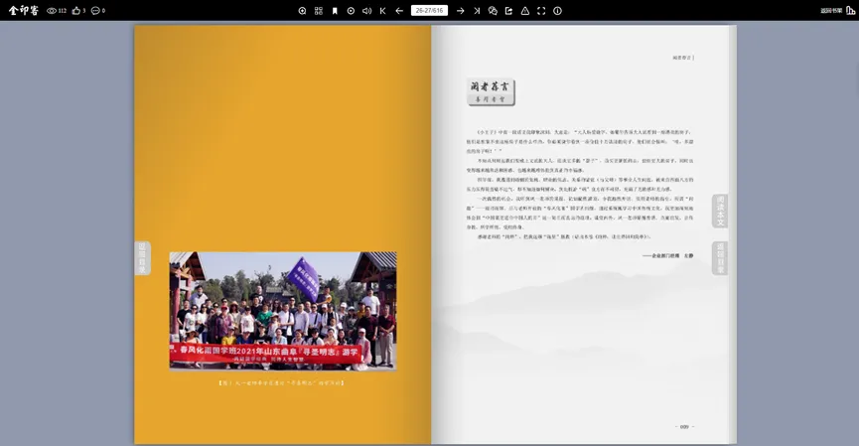
Task: Like the book with thumbs-up icon
Action: coord(76,10)
